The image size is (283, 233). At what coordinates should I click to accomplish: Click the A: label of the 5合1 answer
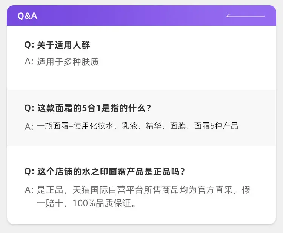(x=29, y=126)
